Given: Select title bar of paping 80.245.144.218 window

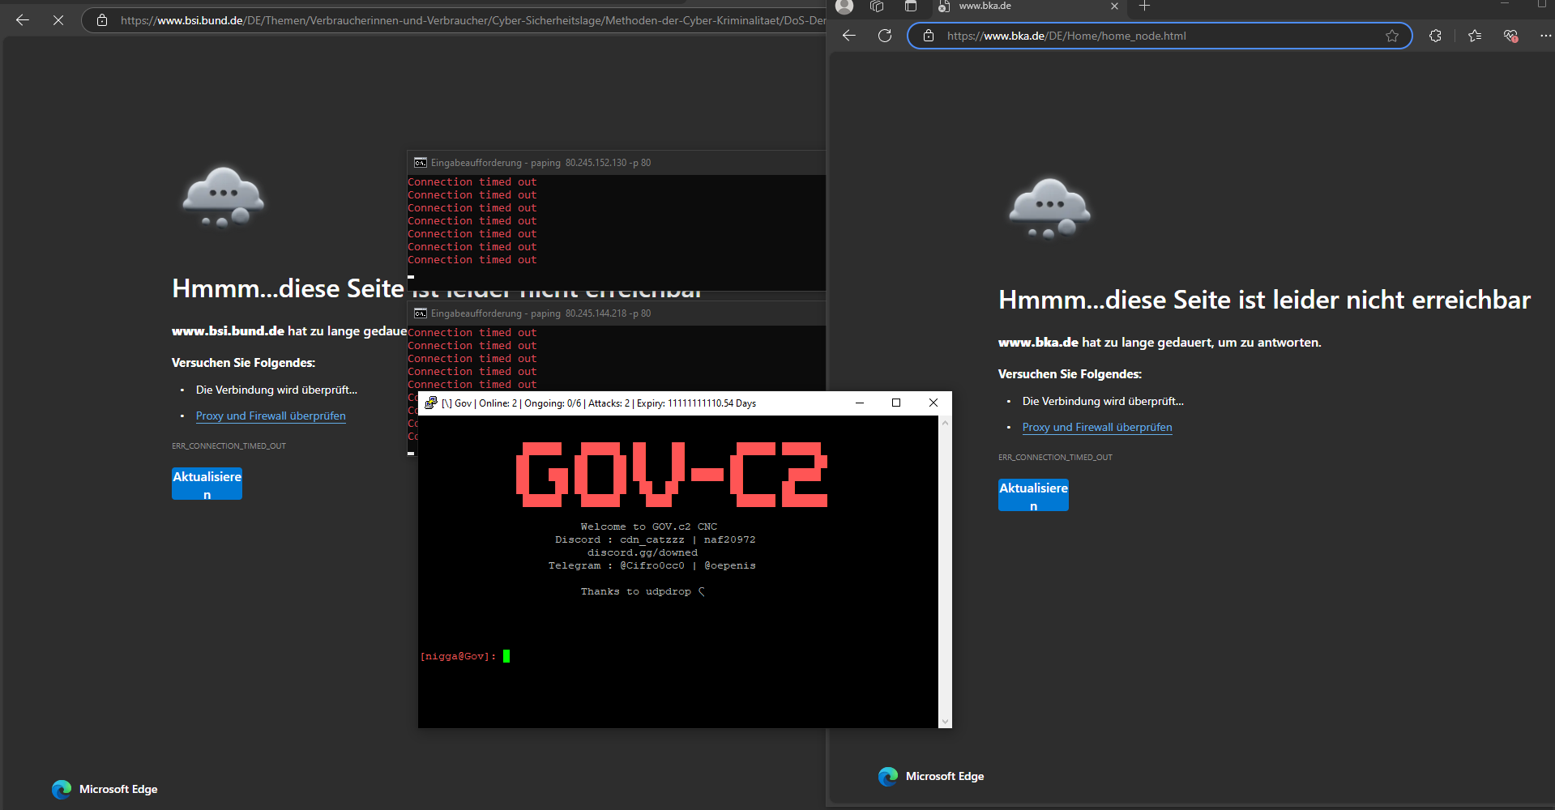Looking at the screenshot, I should click(x=616, y=313).
